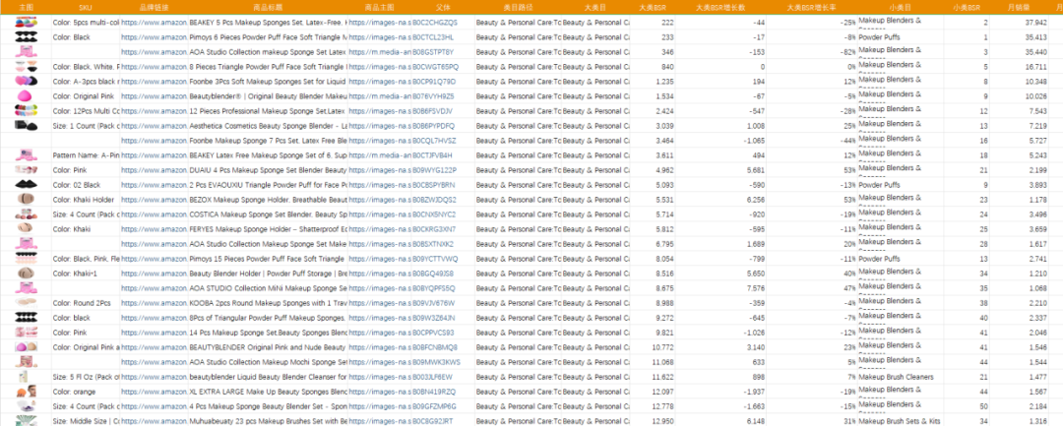The width and height of the screenshot is (1063, 426).
Task: Select title 'FERYES Makeup Sponge Holder'
Action: coord(269,229)
